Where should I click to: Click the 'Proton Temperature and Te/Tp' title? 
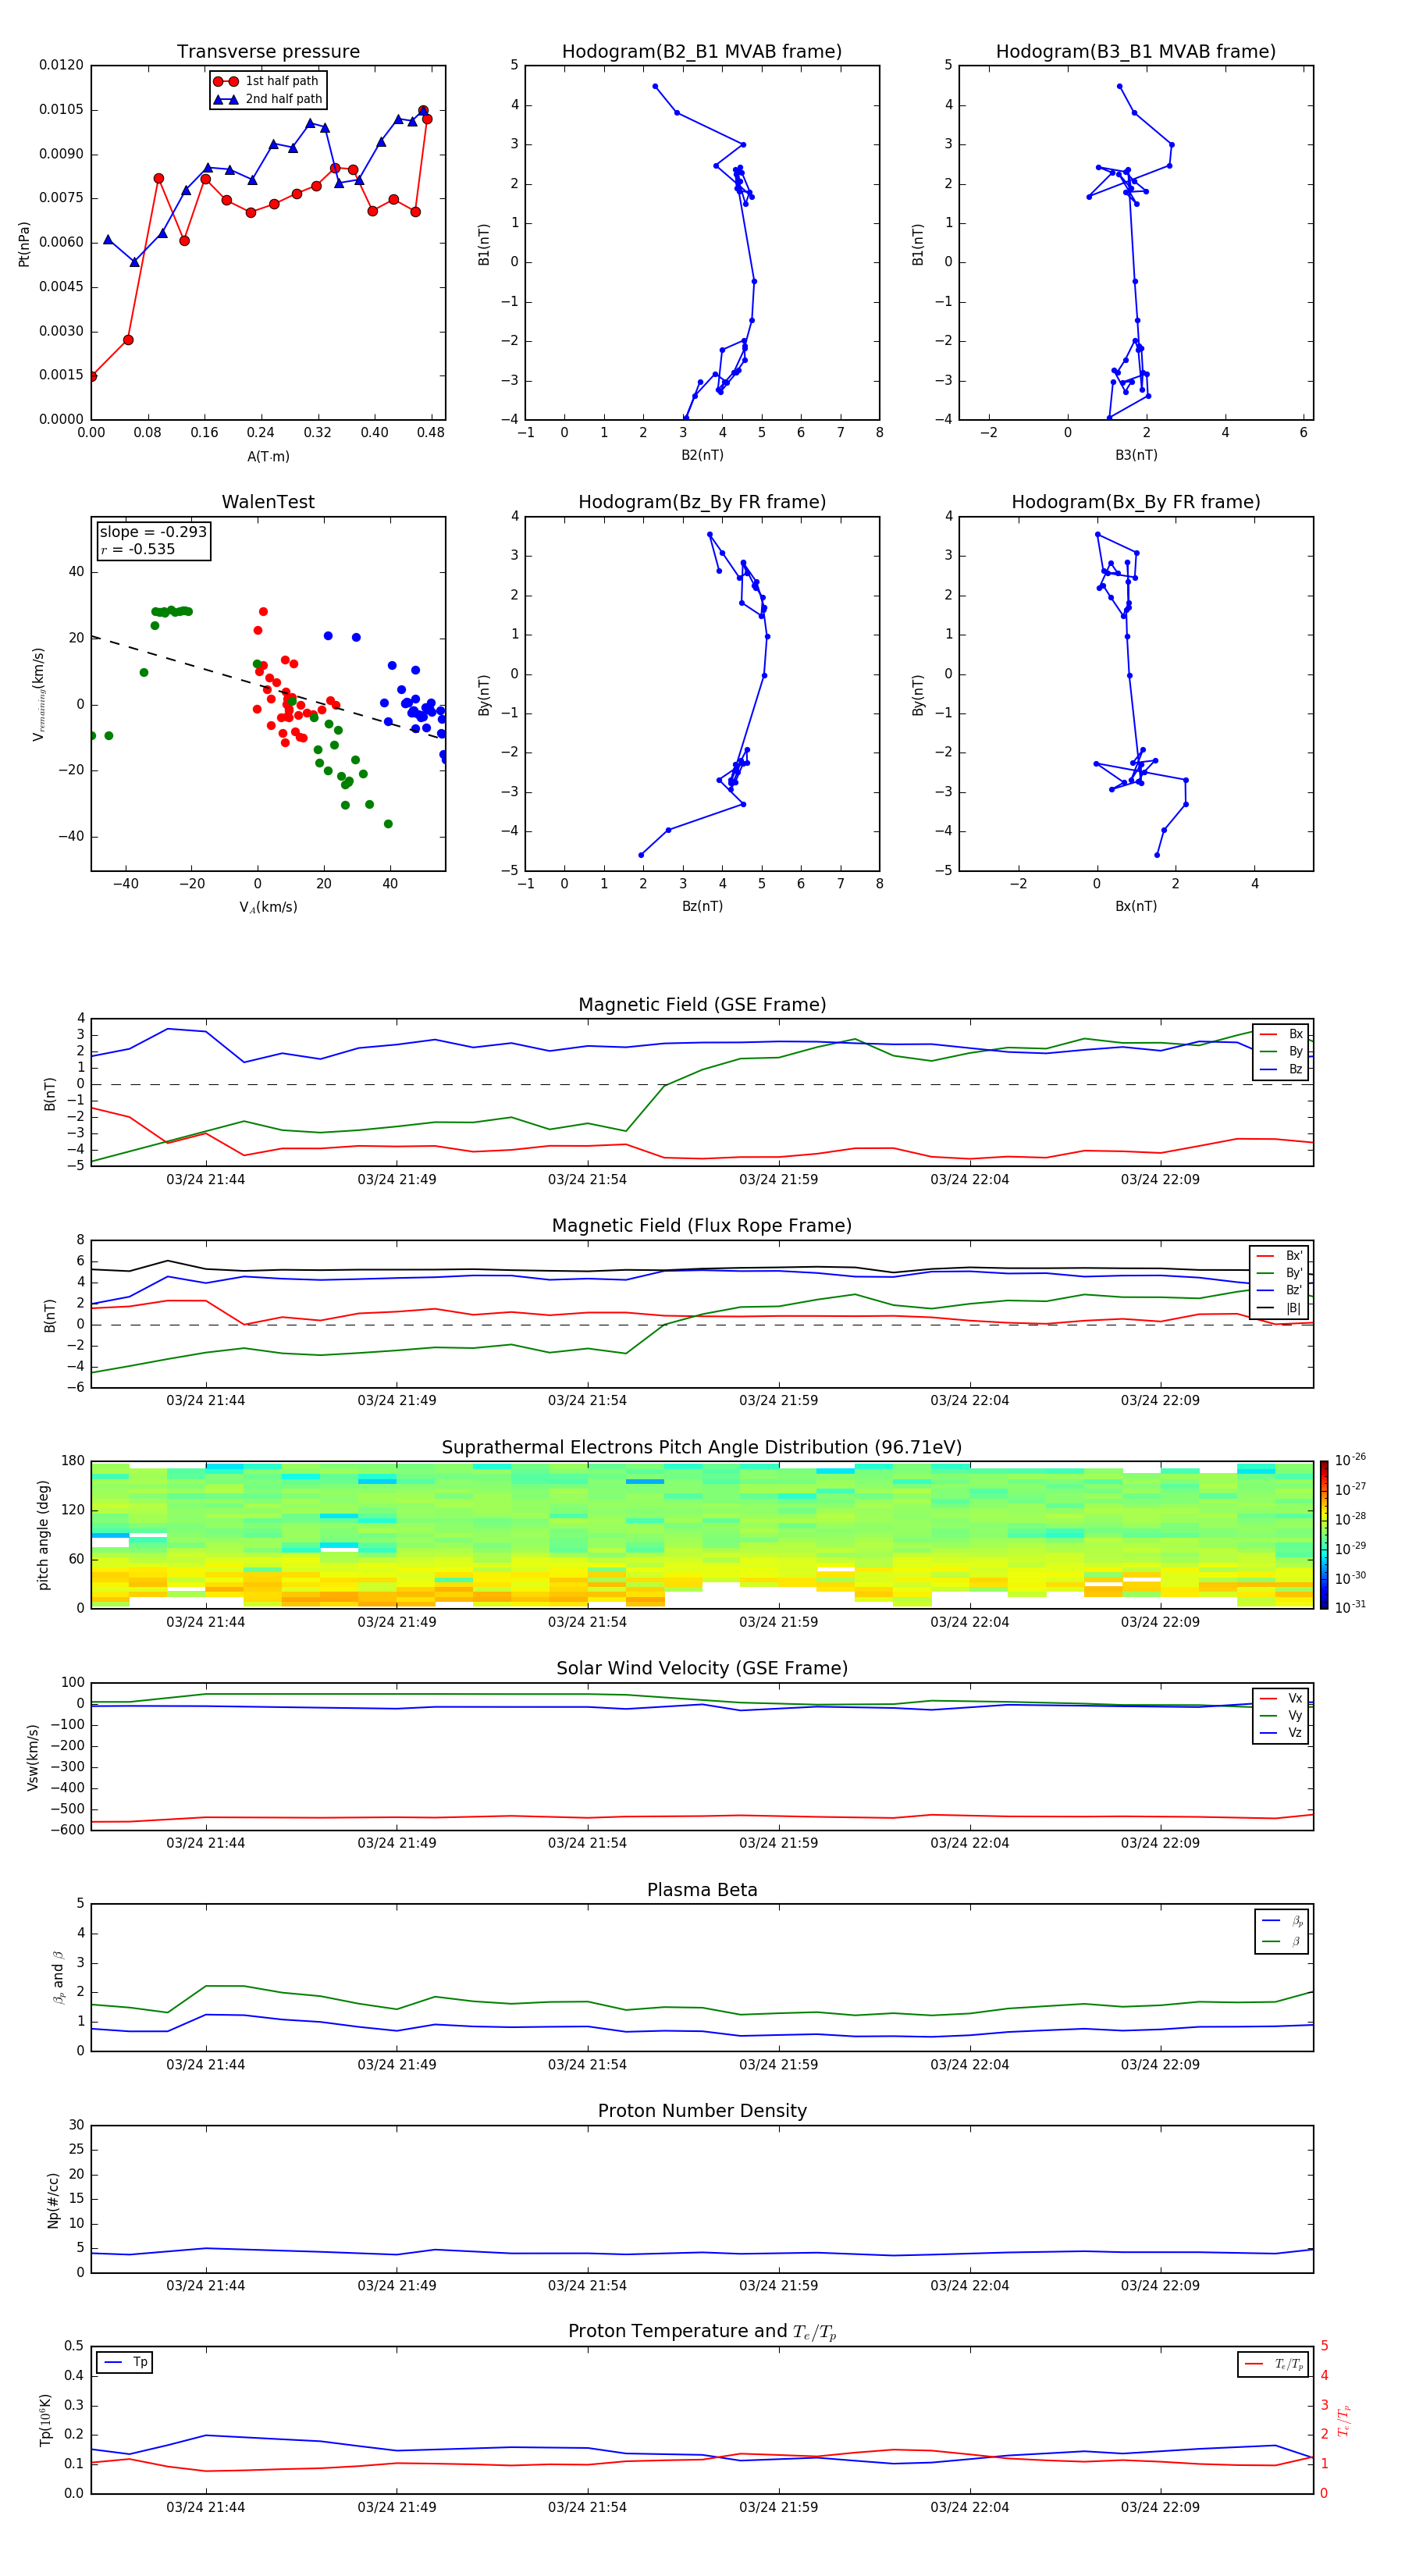tap(702, 2332)
